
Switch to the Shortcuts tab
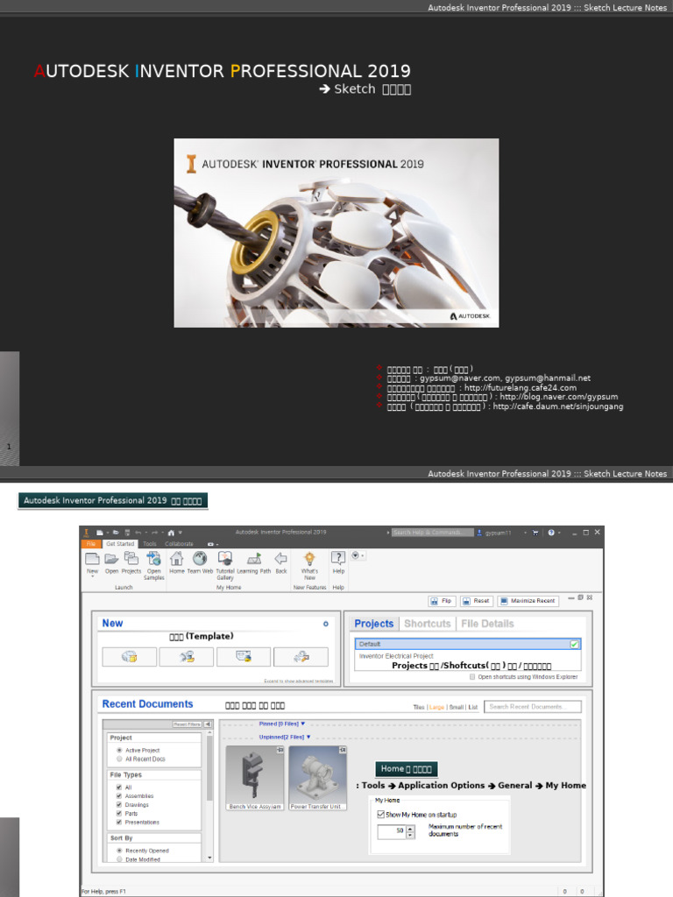pos(427,624)
